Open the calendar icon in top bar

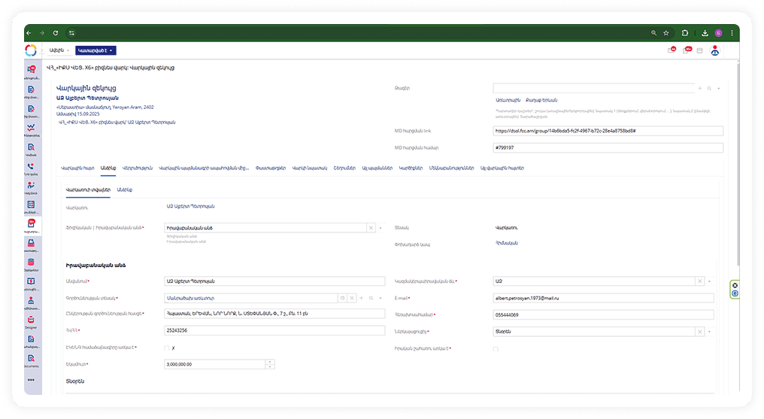click(x=699, y=50)
